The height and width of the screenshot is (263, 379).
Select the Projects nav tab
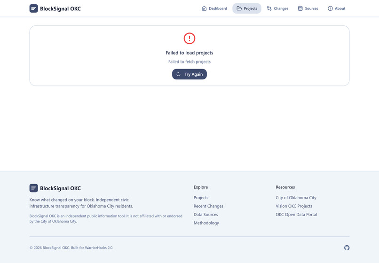[x=247, y=8]
